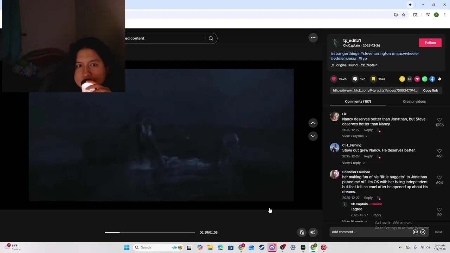This screenshot has width=450, height=253.
Task: Show hidden system tray icons chevron
Action: pyautogui.click(x=400, y=247)
